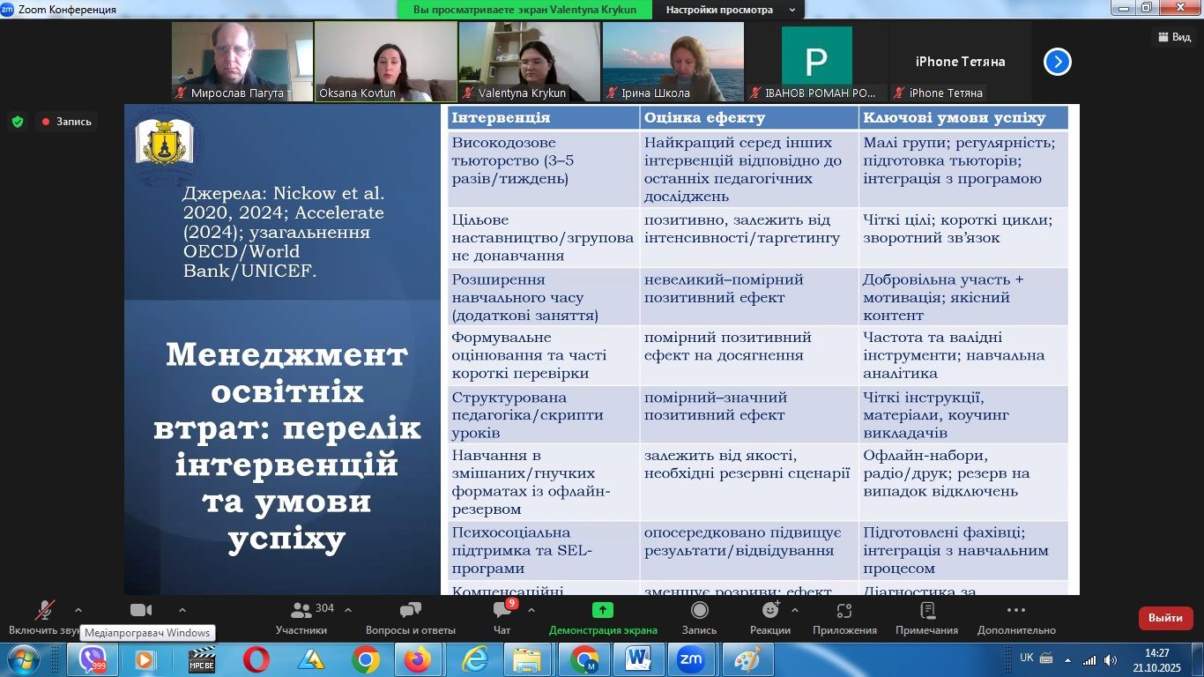Expand the audio options arrow next to microphone
1204x677 pixels.
click(x=78, y=610)
